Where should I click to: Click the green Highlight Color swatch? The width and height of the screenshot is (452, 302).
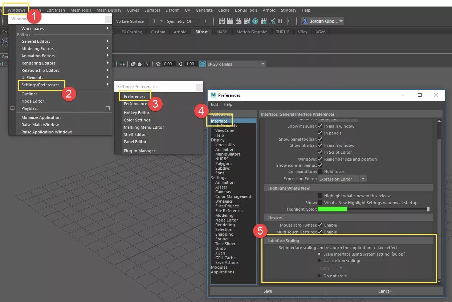pyautogui.click(x=332, y=209)
